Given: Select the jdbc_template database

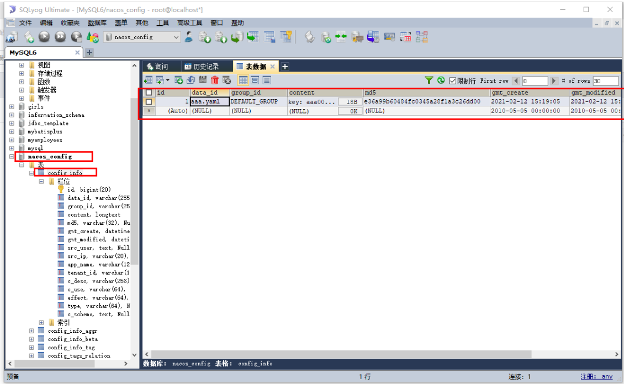Looking at the screenshot, I should [48, 123].
